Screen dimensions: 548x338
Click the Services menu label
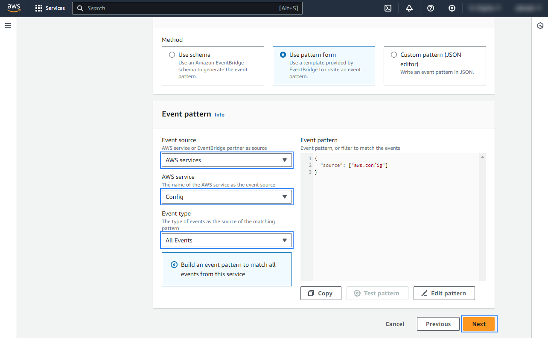(x=55, y=8)
